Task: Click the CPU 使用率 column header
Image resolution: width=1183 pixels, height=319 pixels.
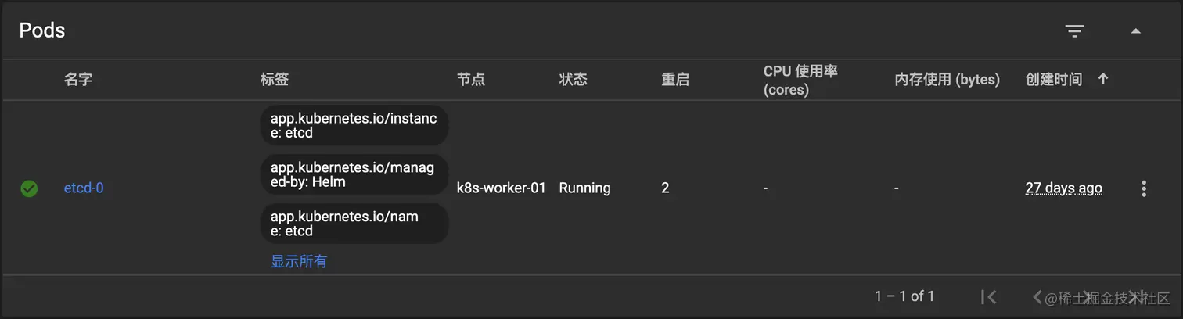Action: (x=800, y=79)
